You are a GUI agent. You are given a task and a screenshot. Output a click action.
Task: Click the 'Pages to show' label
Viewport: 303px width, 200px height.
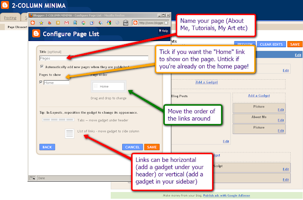(50, 75)
